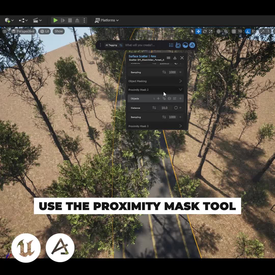Viewport: 275px width, 275px height.
Task: Expand the Object Masking section
Action: pos(155,81)
